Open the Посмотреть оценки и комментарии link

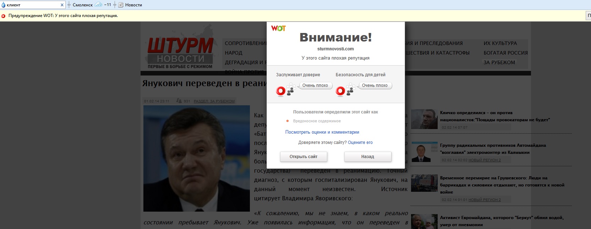point(322,132)
